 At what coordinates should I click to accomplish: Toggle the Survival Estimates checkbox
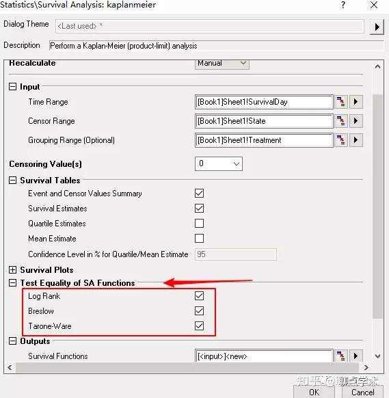(x=199, y=209)
